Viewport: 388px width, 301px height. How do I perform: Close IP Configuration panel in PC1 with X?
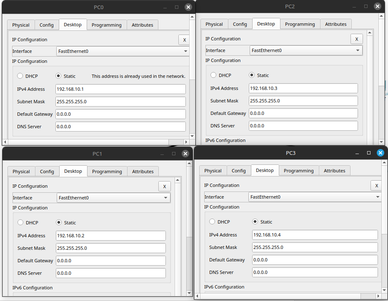tap(165, 187)
